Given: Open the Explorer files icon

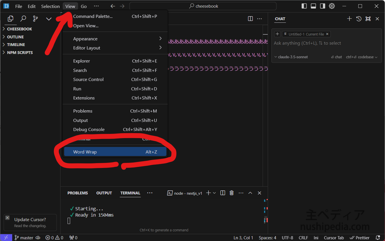Looking at the screenshot, I should coord(11,19).
